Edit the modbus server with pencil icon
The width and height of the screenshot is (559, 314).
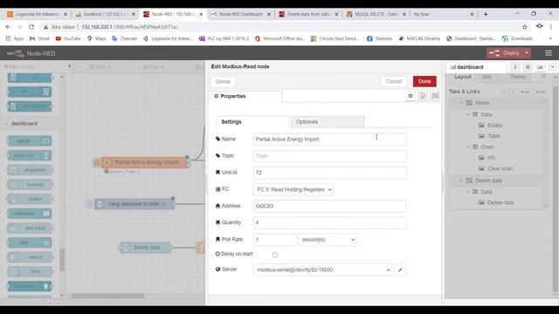[x=400, y=270]
